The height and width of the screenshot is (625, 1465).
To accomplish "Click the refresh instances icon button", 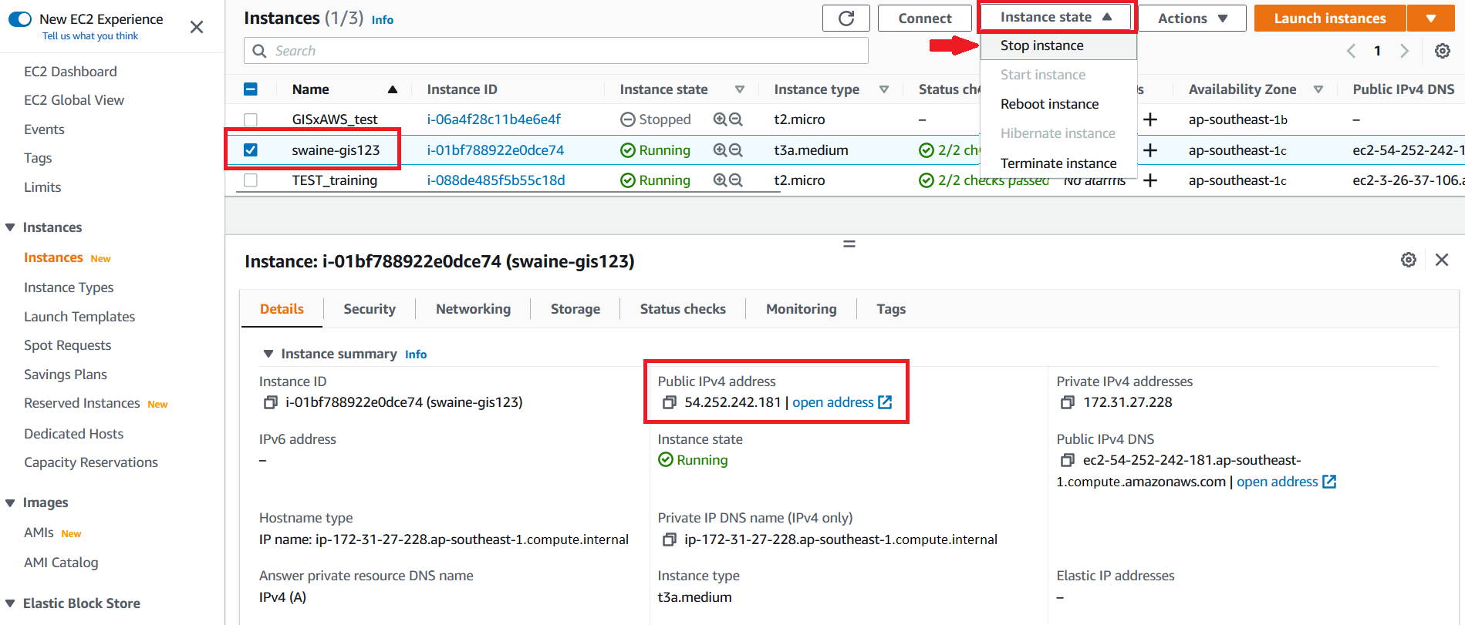I will tap(846, 18).
